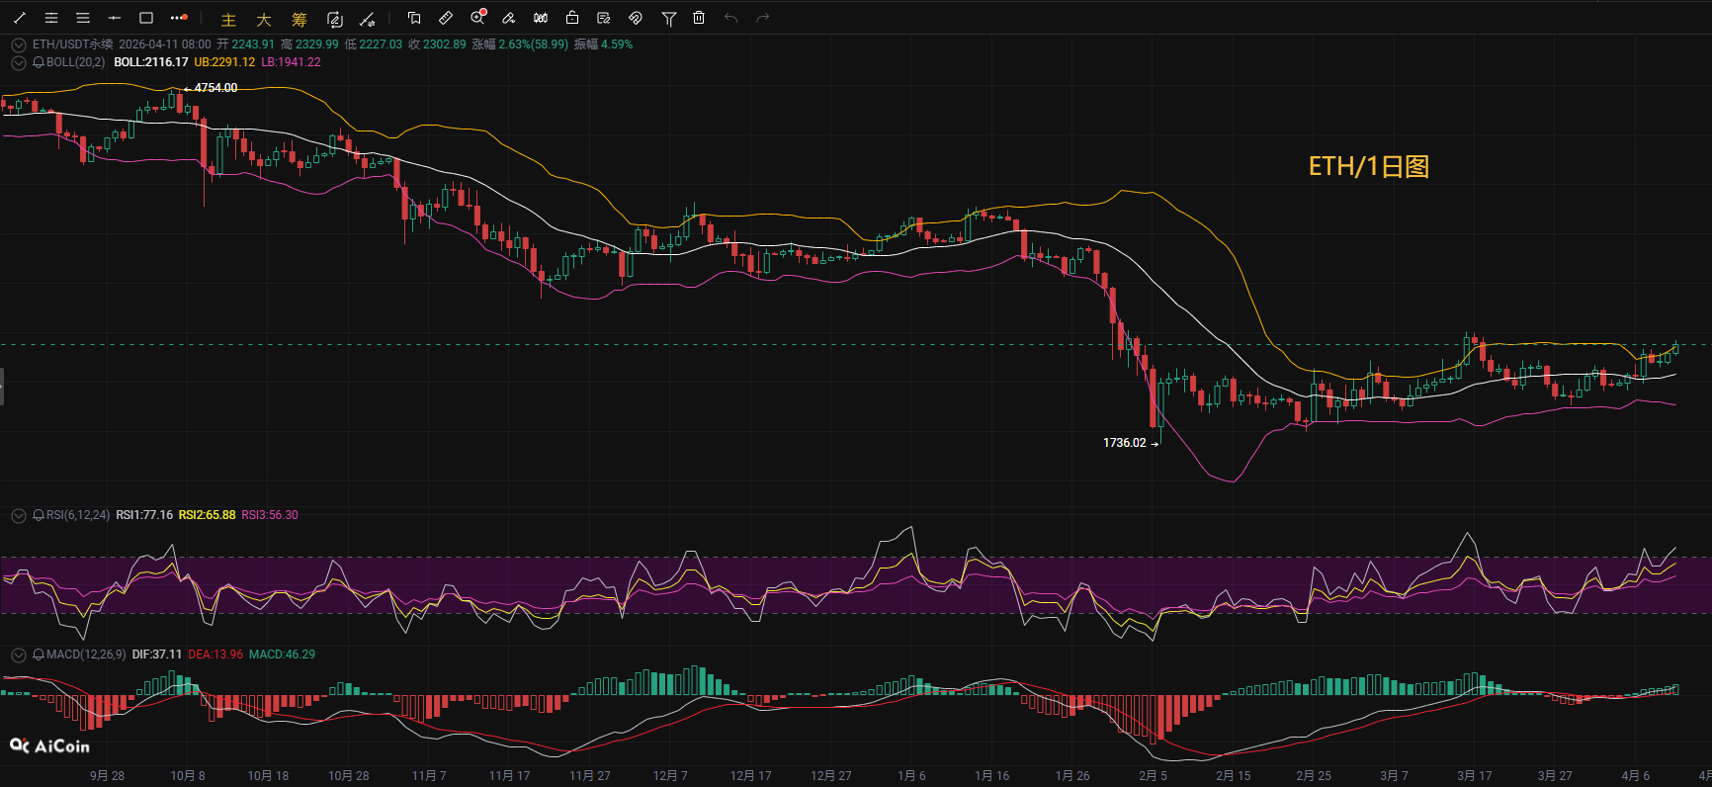Click the undo arrow in the toolbar
This screenshot has width=1712, height=787.
tap(731, 18)
